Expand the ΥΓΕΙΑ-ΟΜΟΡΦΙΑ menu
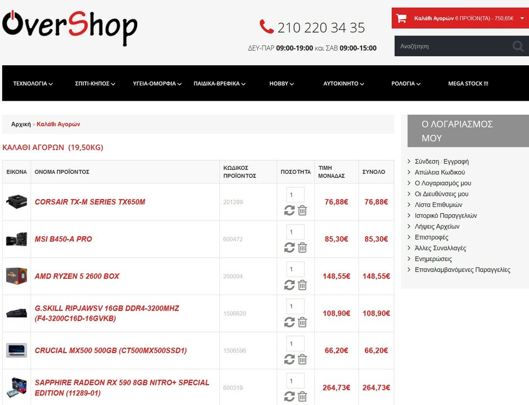The height and width of the screenshot is (405, 529). pyautogui.click(x=157, y=83)
